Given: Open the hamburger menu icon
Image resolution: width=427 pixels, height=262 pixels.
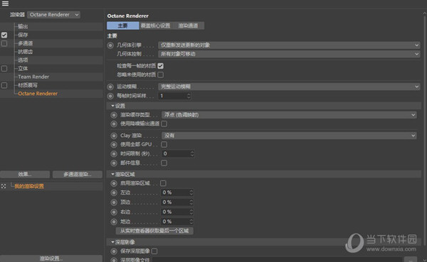Looking at the screenshot, I should coord(5,4).
